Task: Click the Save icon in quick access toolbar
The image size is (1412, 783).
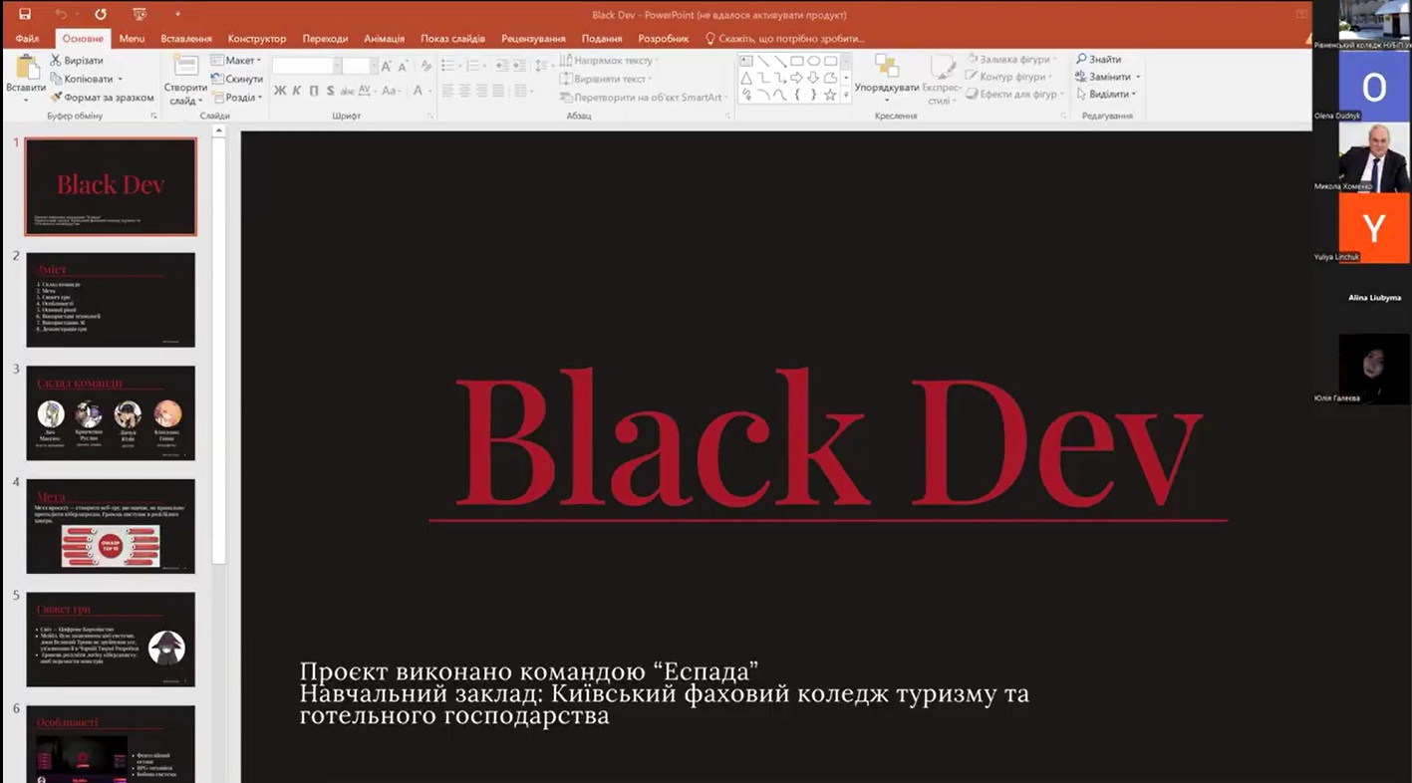Action: point(25,14)
